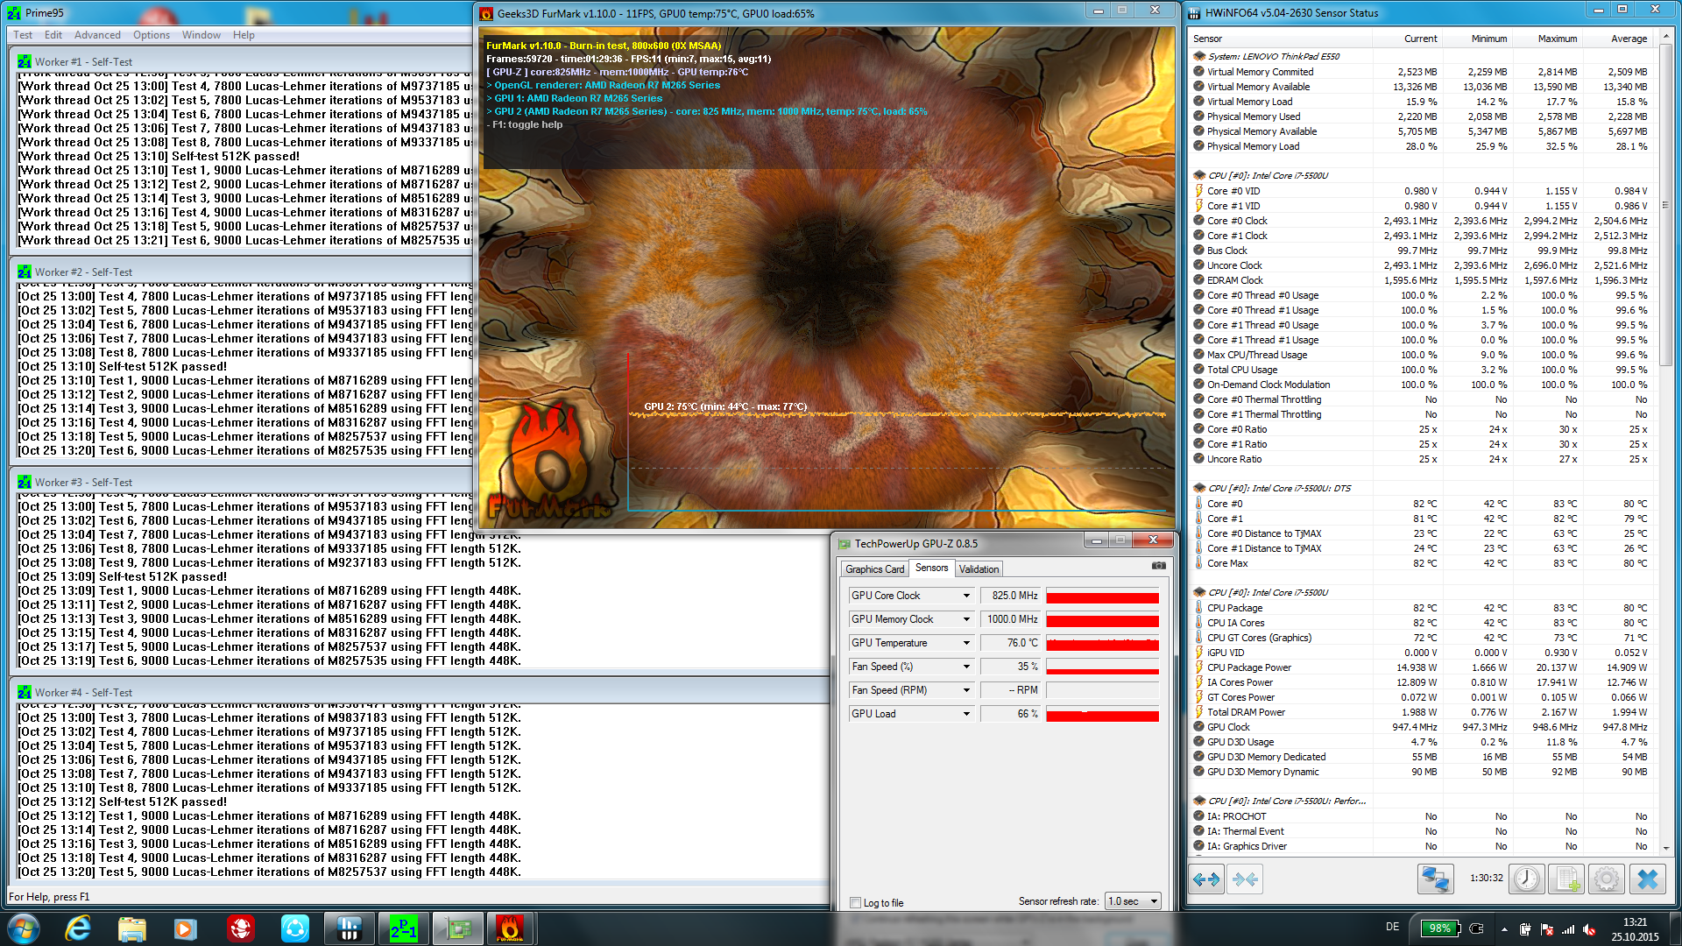Reset sensor timer with clock icon

pyautogui.click(x=1526, y=879)
